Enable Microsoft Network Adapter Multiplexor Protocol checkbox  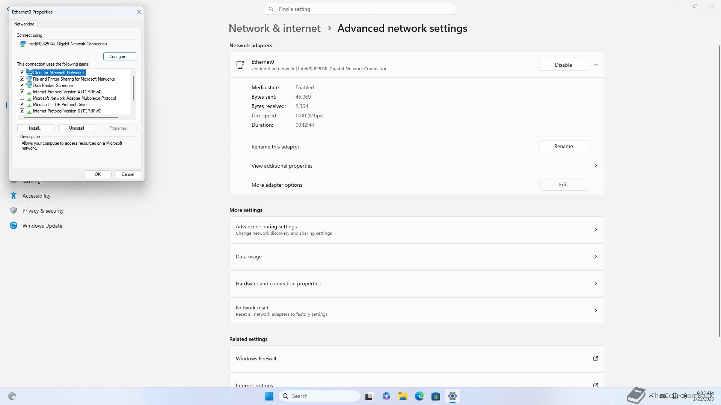(22, 98)
